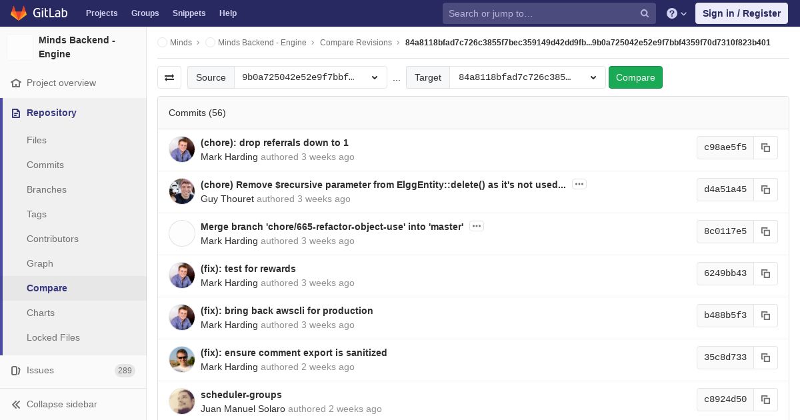Copy commit SHA d4a51a45
The height and width of the screenshot is (420, 800).
pyautogui.click(x=765, y=189)
